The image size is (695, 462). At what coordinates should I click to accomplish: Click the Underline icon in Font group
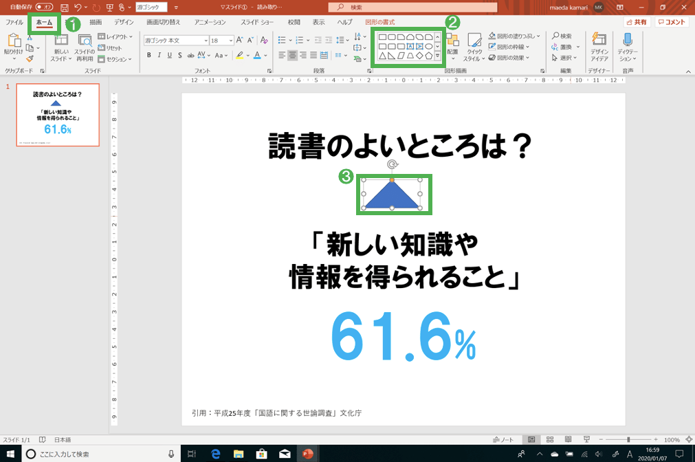(x=169, y=55)
